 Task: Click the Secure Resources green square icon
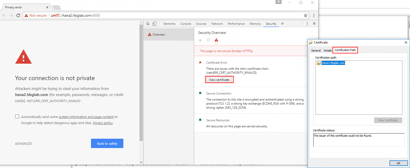coord(200,120)
